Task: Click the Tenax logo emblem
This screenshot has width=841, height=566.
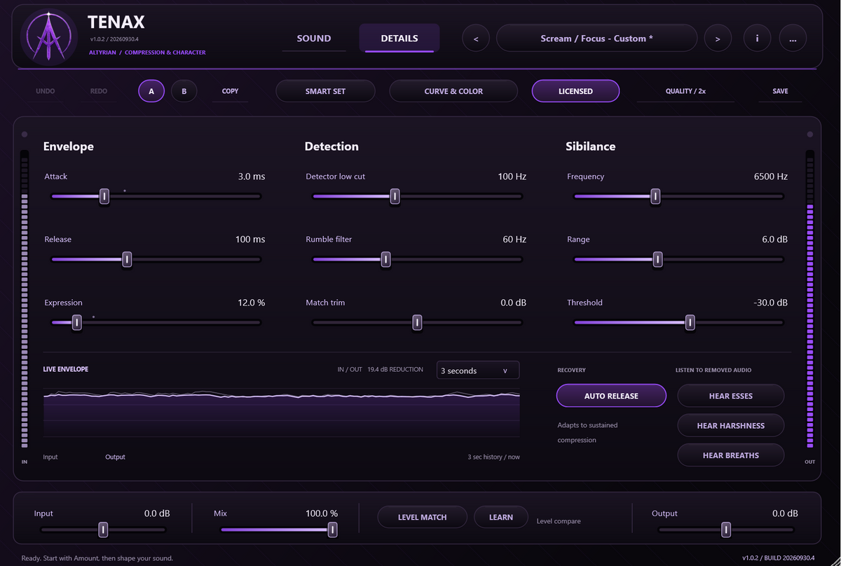Action: pos(49,37)
